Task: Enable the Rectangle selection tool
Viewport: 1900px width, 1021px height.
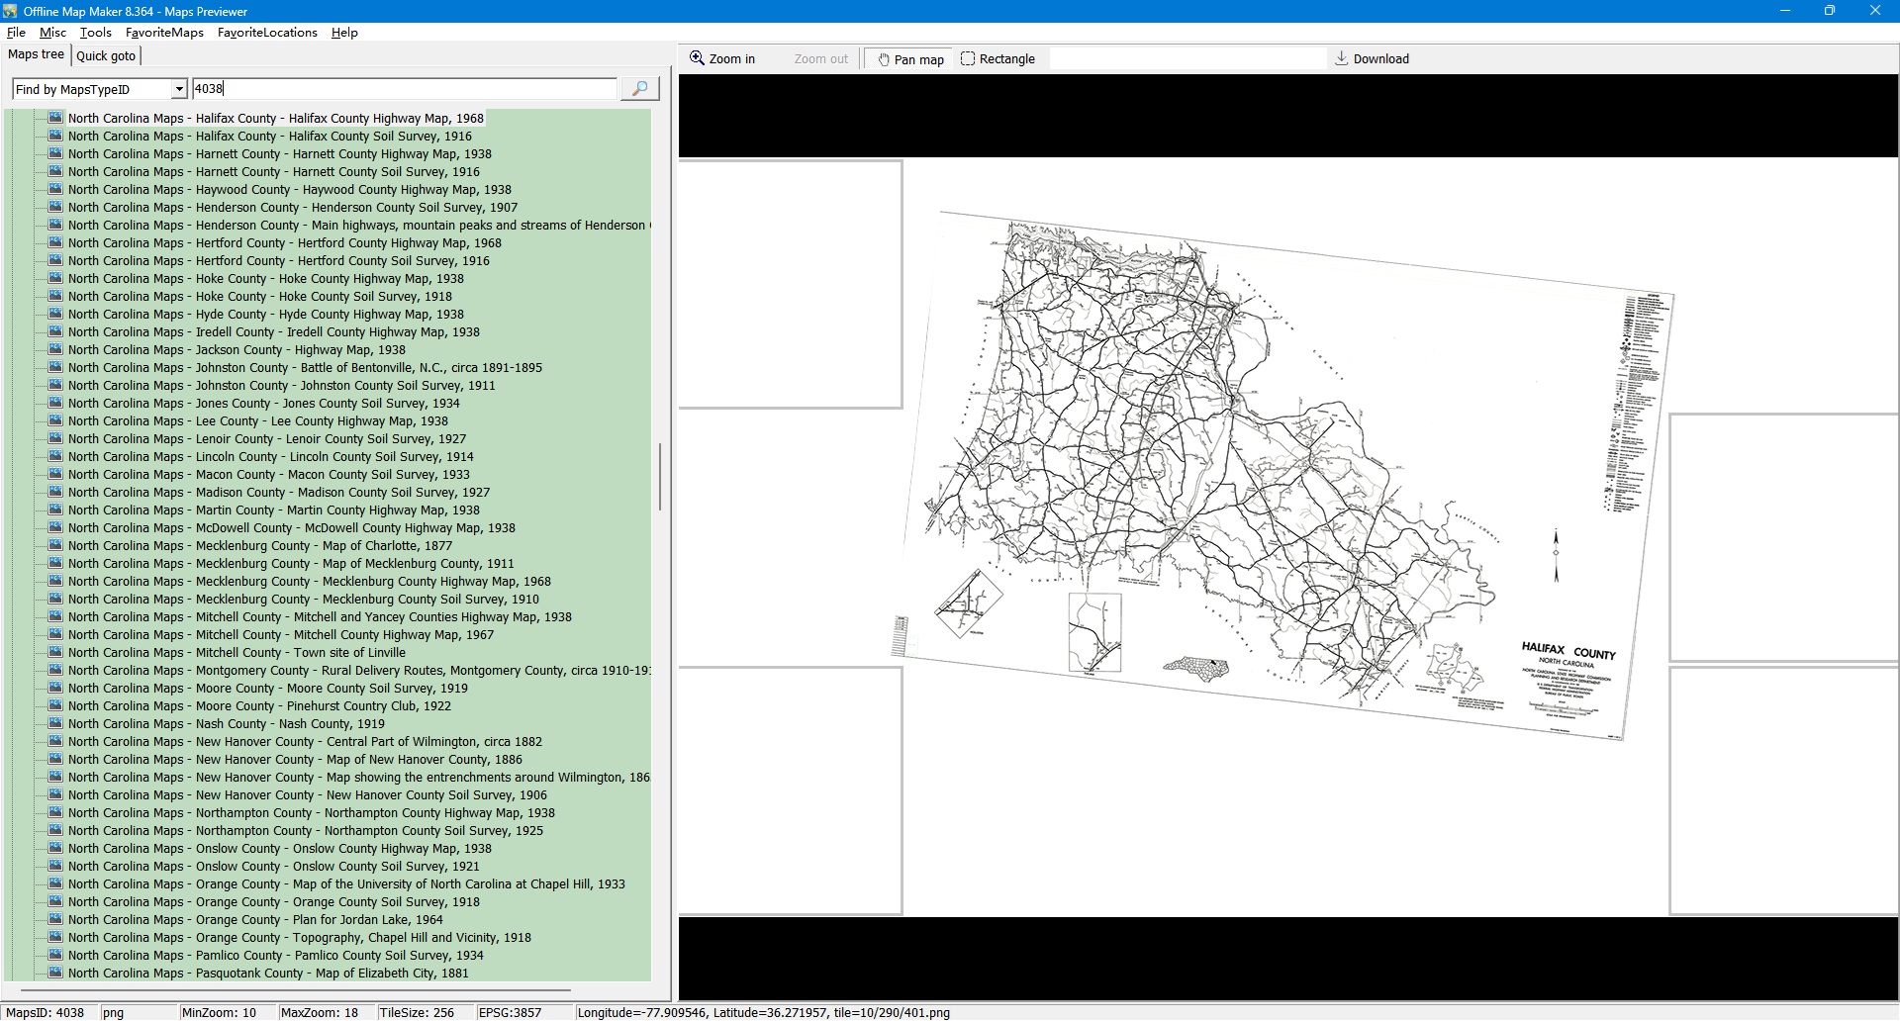Action: coord(997,59)
